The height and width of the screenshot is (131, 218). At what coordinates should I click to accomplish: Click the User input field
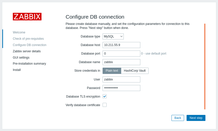121,79
